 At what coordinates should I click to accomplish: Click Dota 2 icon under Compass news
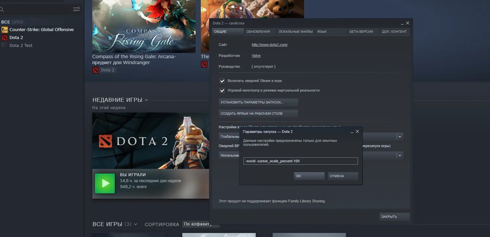pyautogui.click(x=96, y=70)
